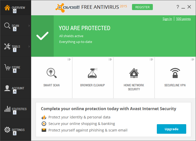Open the 500 points link
This screenshot has height=141, width=196.
[183, 19]
